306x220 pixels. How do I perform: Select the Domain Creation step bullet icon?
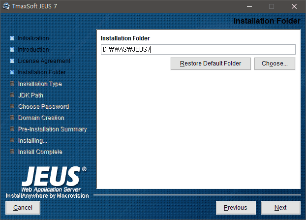coord(12,118)
